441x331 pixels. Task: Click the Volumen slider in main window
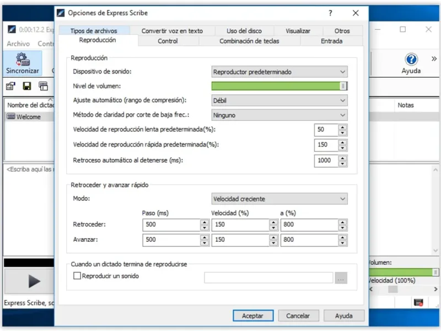(x=404, y=272)
